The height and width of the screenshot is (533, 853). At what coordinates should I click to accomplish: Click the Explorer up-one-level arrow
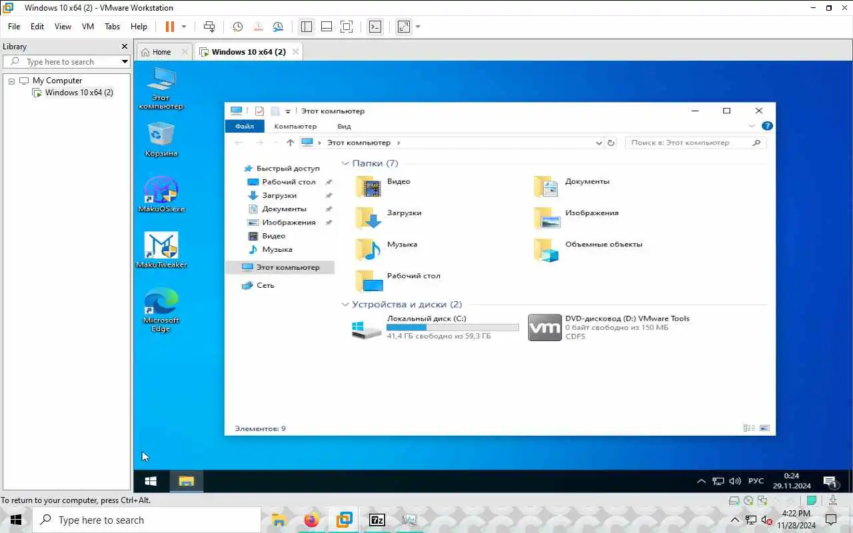290,143
